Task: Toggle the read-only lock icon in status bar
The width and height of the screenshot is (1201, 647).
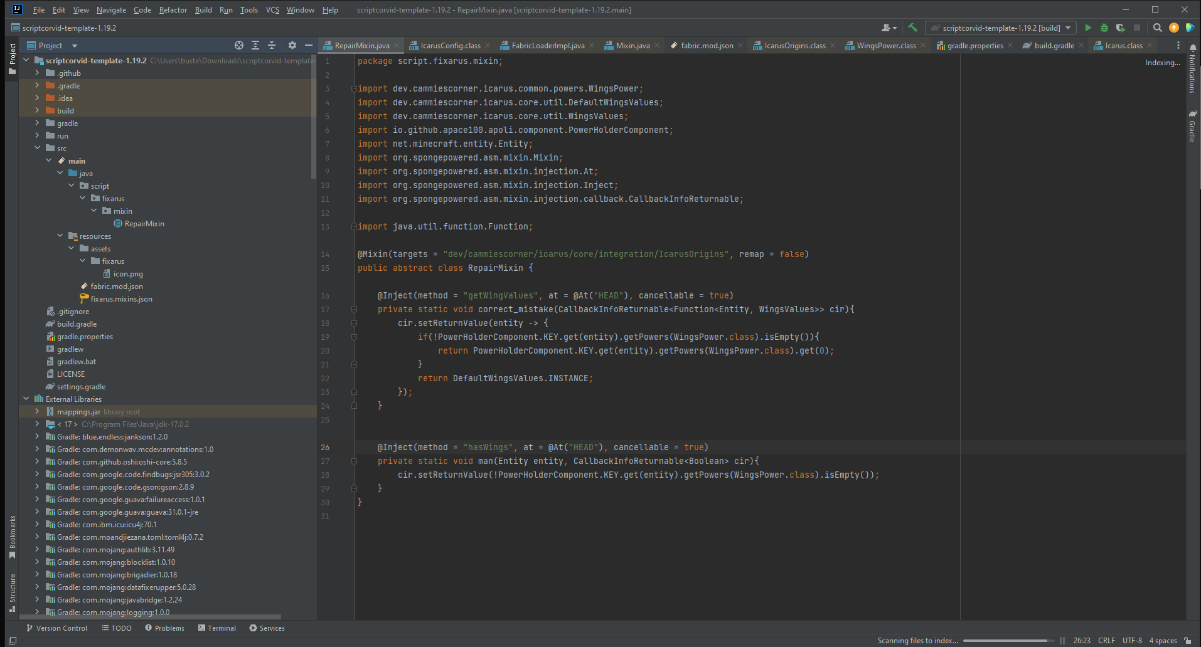Action: pyautogui.click(x=1188, y=640)
